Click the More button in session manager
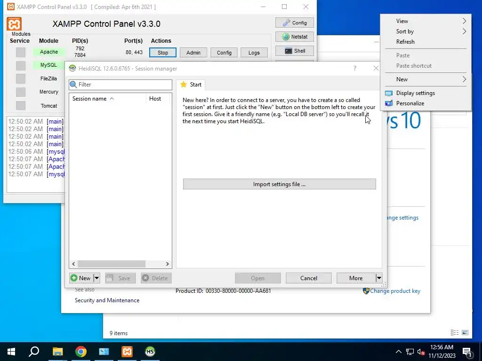This screenshot has width=482, height=361. tap(356, 278)
